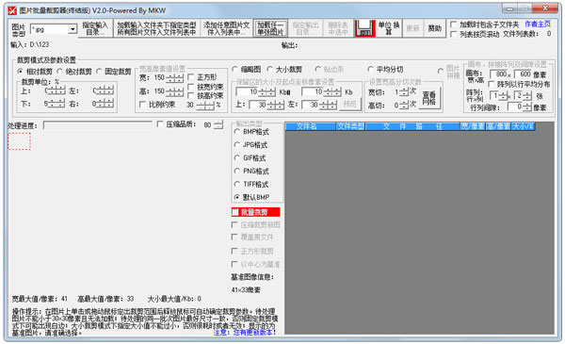Choose the 平均分切 mode radio button
This screenshot has width=565, height=344.
(x=370, y=69)
